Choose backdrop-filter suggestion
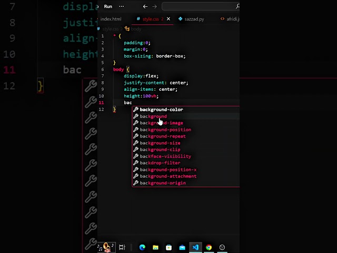 tap(186, 163)
